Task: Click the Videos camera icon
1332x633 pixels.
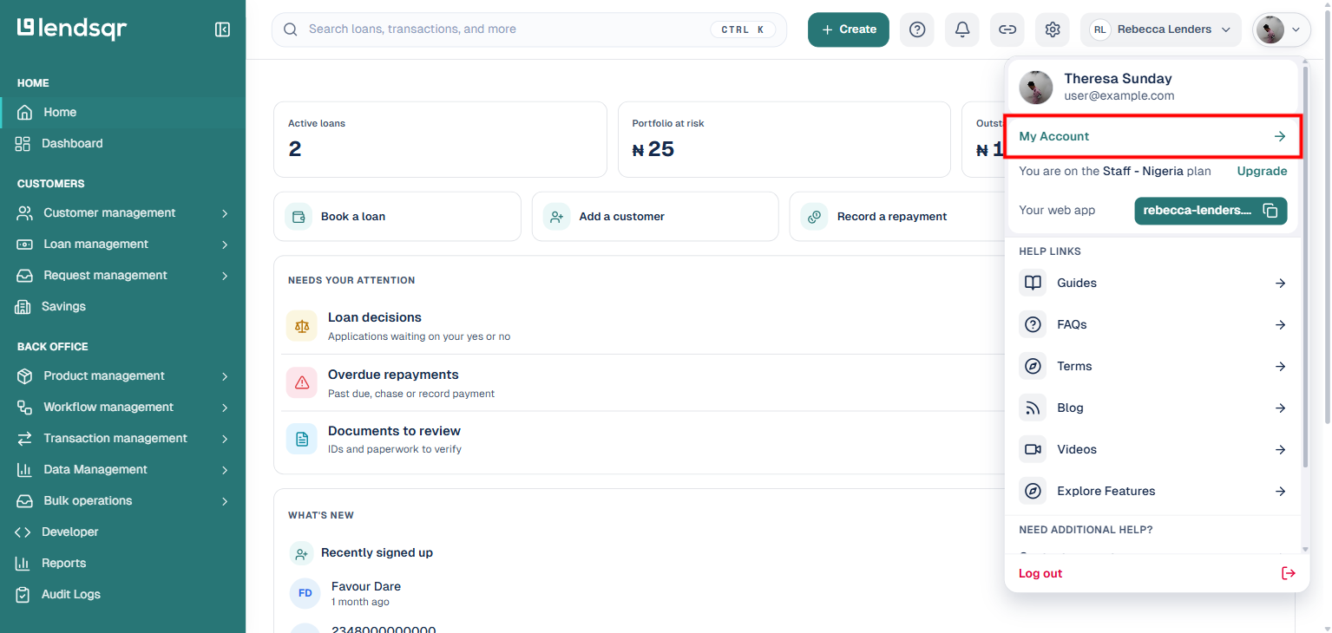Action: point(1033,449)
